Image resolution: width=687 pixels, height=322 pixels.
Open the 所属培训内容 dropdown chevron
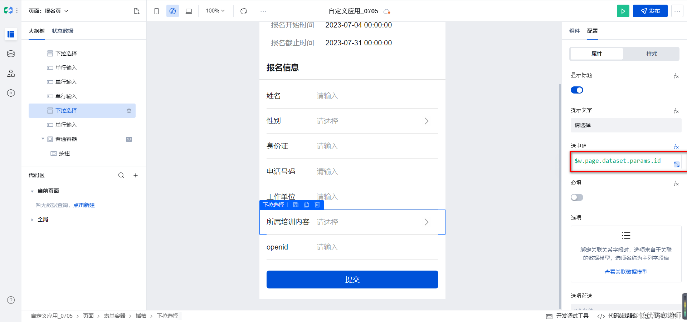426,222
